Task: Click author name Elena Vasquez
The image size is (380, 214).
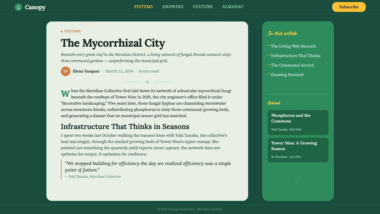Action: [86, 71]
